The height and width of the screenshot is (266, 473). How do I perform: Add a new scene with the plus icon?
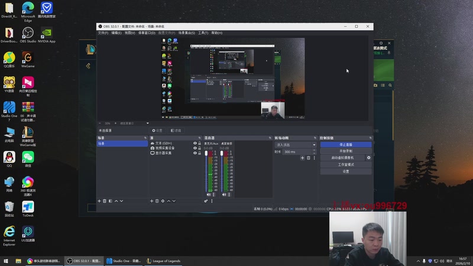99,201
